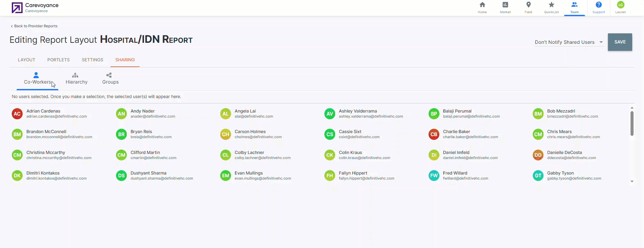Select Adrian Cardenas AC avatar
The height and width of the screenshot is (248, 644).
[17, 114]
